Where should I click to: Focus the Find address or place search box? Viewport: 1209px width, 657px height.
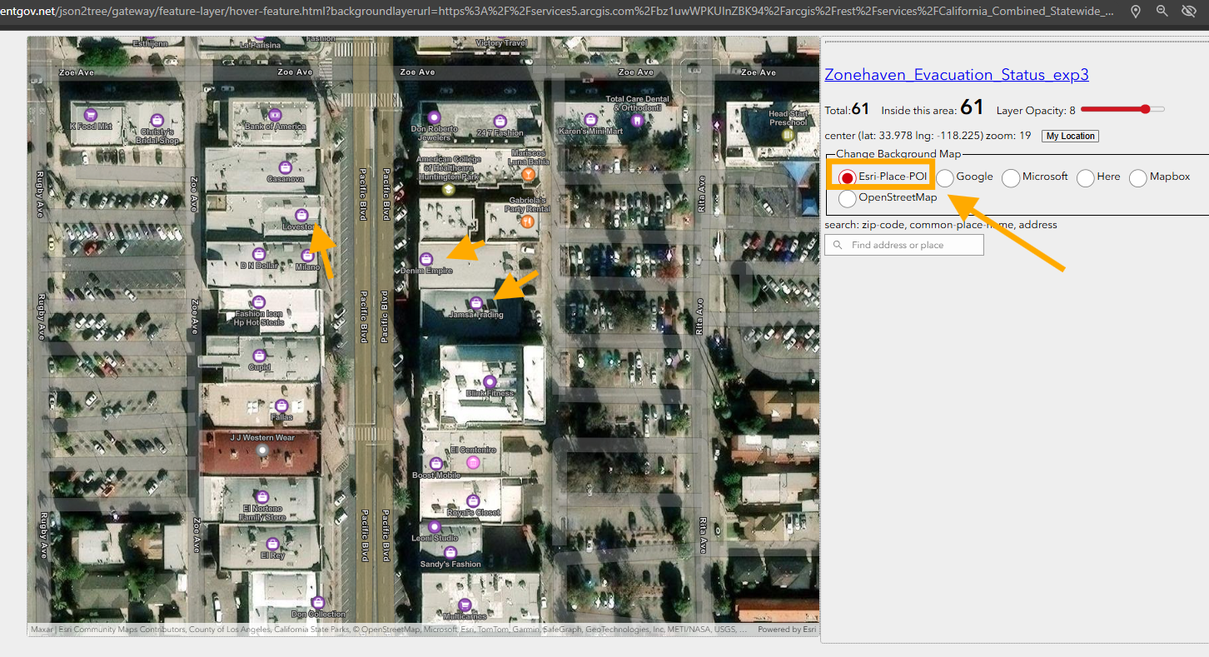904,245
